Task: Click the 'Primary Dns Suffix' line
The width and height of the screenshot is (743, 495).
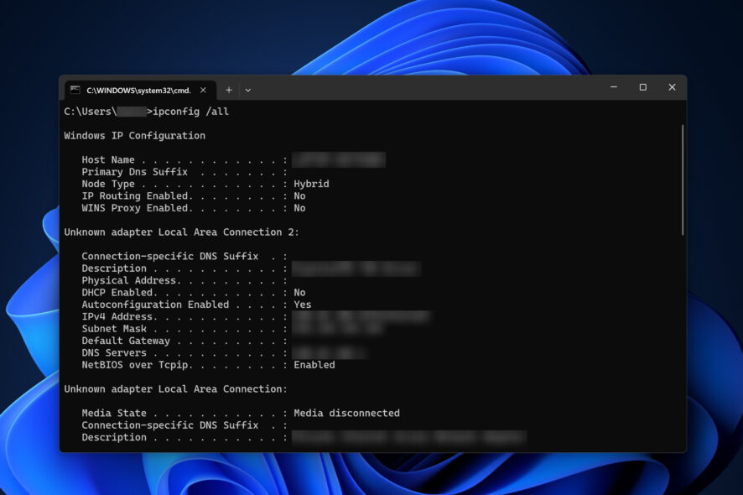Action: click(x=184, y=172)
